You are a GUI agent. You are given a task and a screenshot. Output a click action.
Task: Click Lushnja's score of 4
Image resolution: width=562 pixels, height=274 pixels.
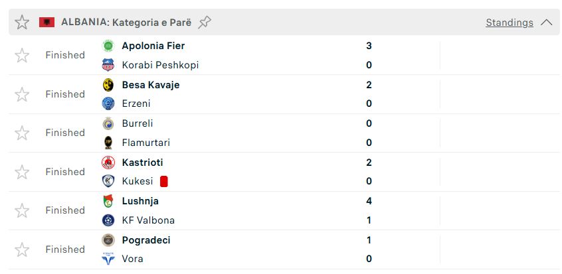click(369, 201)
